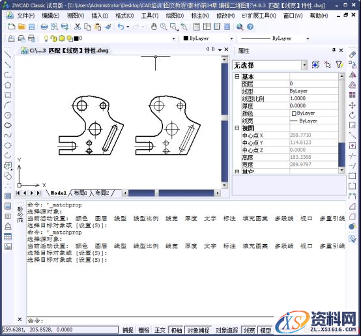361x336 pixels.
Task: Toggle 对象捕捉 object snap in status bar
Action: [x=198, y=331]
